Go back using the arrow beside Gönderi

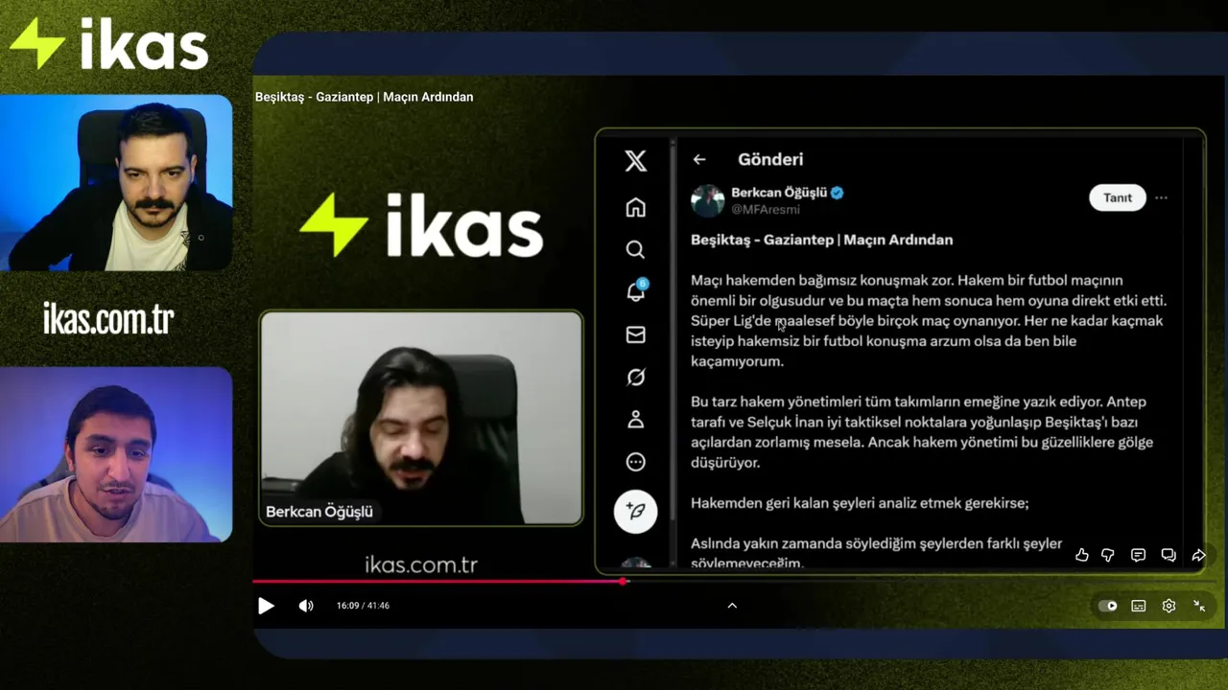(699, 160)
